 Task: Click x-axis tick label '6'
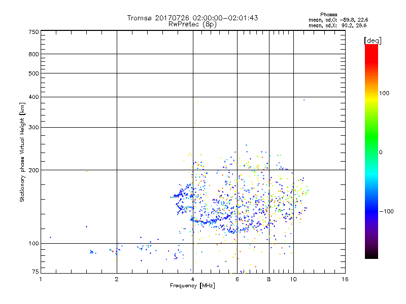point(237,279)
